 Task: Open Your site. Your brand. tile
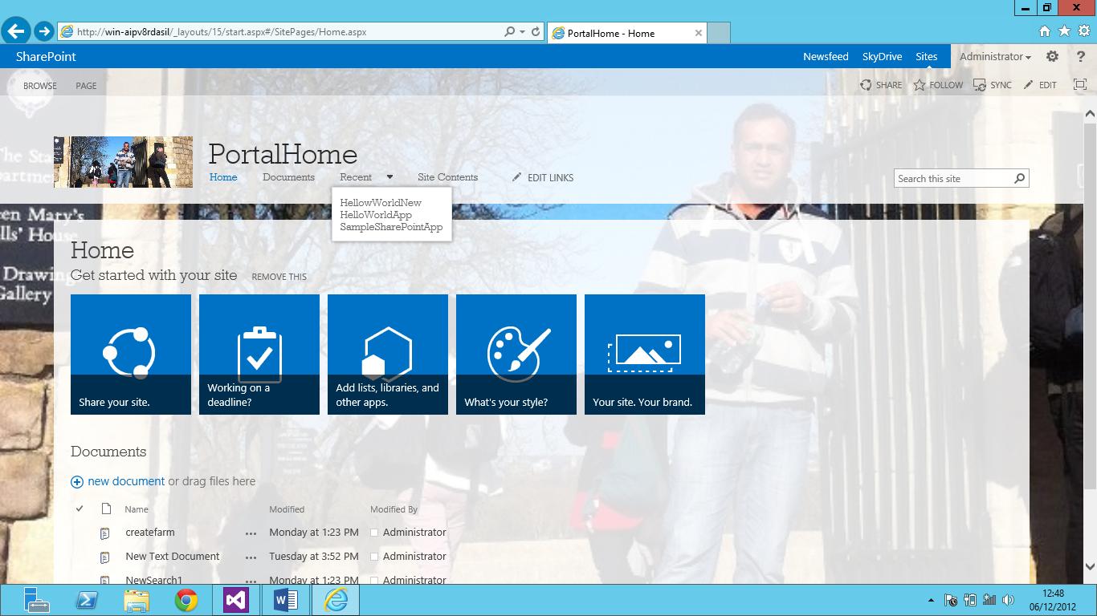(645, 355)
